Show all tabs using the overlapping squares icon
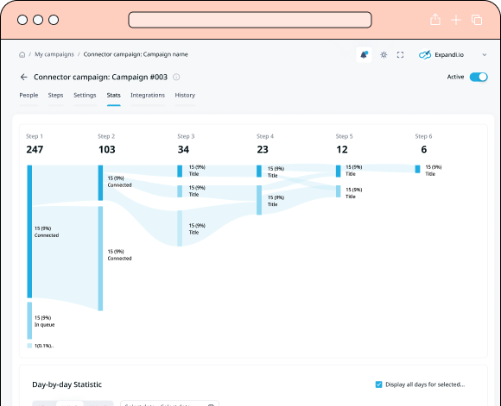Viewport: 501px width, 406px height. [477, 20]
